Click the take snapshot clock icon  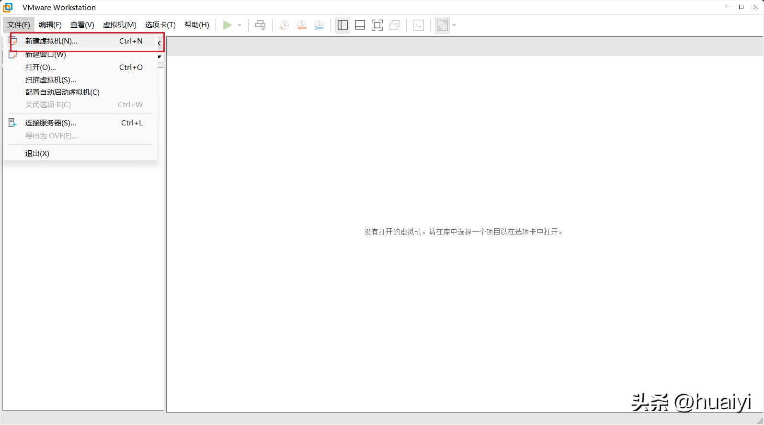pyautogui.click(x=284, y=25)
